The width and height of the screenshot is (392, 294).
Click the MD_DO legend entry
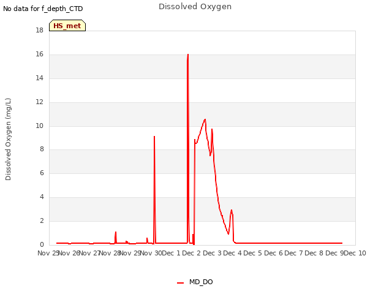tap(195, 282)
